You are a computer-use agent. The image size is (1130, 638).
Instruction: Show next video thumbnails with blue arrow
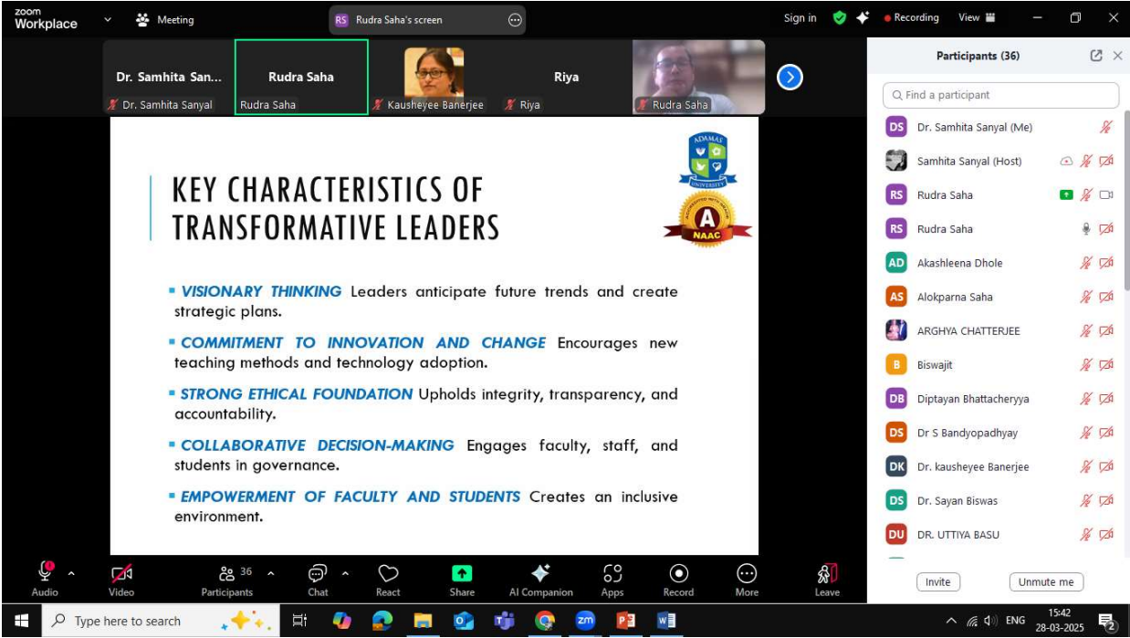coord(790,78)
